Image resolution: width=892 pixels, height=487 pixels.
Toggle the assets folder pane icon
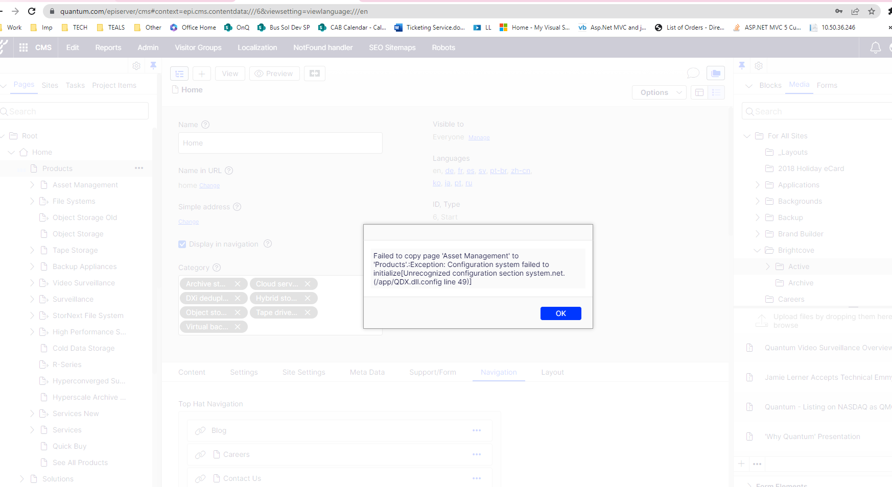[x=716, y=74]
